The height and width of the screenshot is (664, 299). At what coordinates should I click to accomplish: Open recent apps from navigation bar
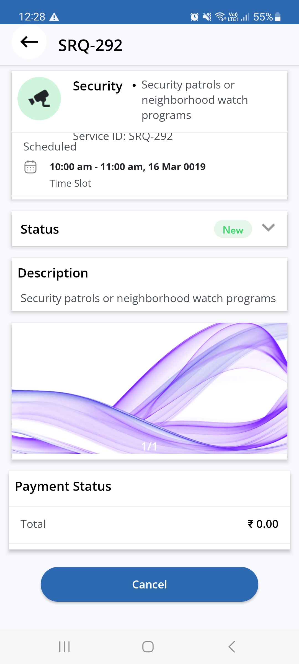[65, 647]
